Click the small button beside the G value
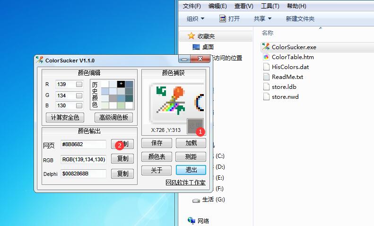374x226 pixels. (x=79, y=96)
